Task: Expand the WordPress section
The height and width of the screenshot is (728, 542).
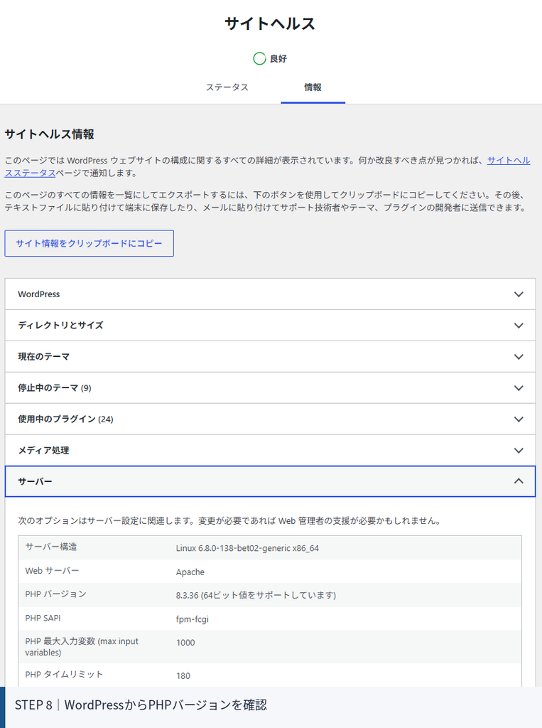Action: 270,294
